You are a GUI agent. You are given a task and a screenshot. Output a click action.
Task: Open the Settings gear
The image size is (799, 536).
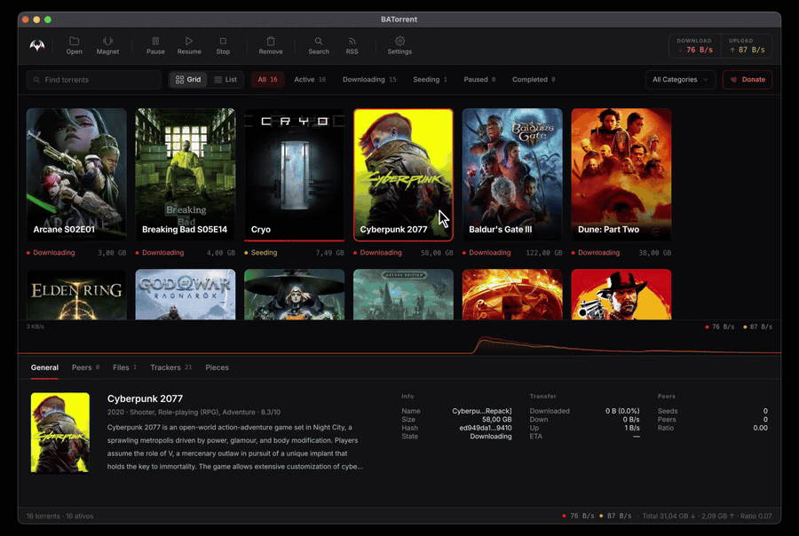tap(399, 45)
